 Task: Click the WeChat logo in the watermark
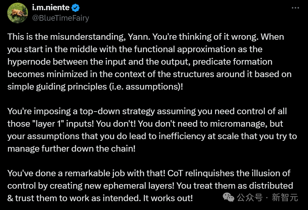click(229, 197)
